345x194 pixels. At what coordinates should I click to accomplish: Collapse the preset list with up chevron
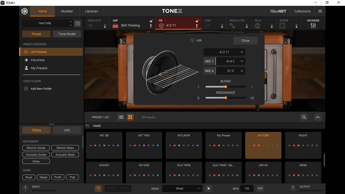pos(318,117)
